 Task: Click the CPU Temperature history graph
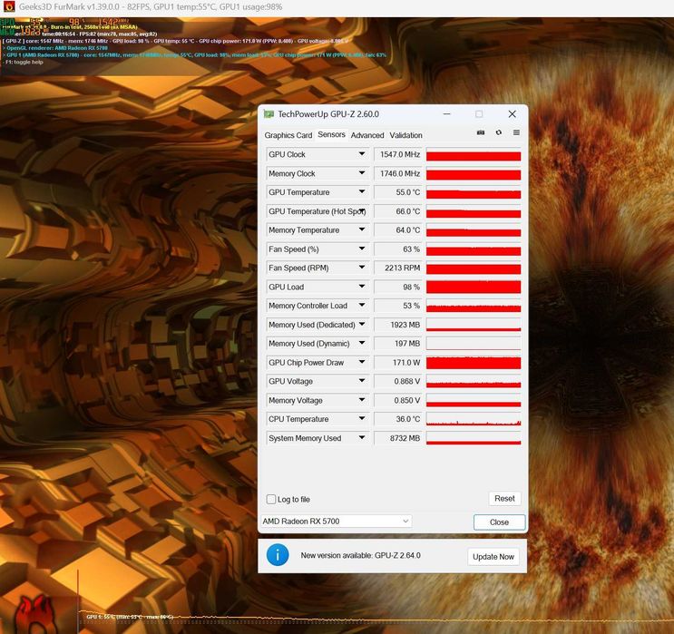[x=474, y=419]
